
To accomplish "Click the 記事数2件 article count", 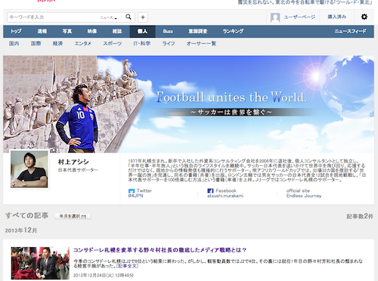I will pyautogui.click(x=360, y=216).
